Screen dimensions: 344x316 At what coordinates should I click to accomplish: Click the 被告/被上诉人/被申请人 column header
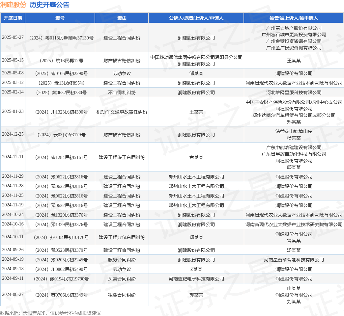pyautogui.click(x=294, y=18)
